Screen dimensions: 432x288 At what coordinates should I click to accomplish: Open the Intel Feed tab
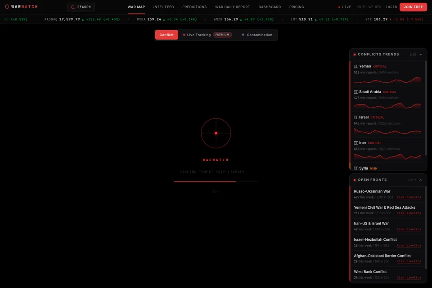163,7
